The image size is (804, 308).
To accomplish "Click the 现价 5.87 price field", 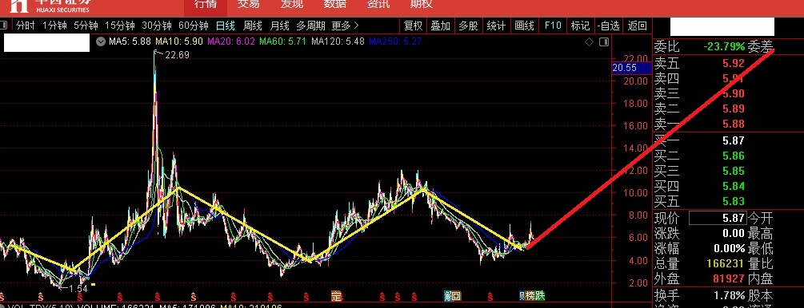I will tap(718, 218).
